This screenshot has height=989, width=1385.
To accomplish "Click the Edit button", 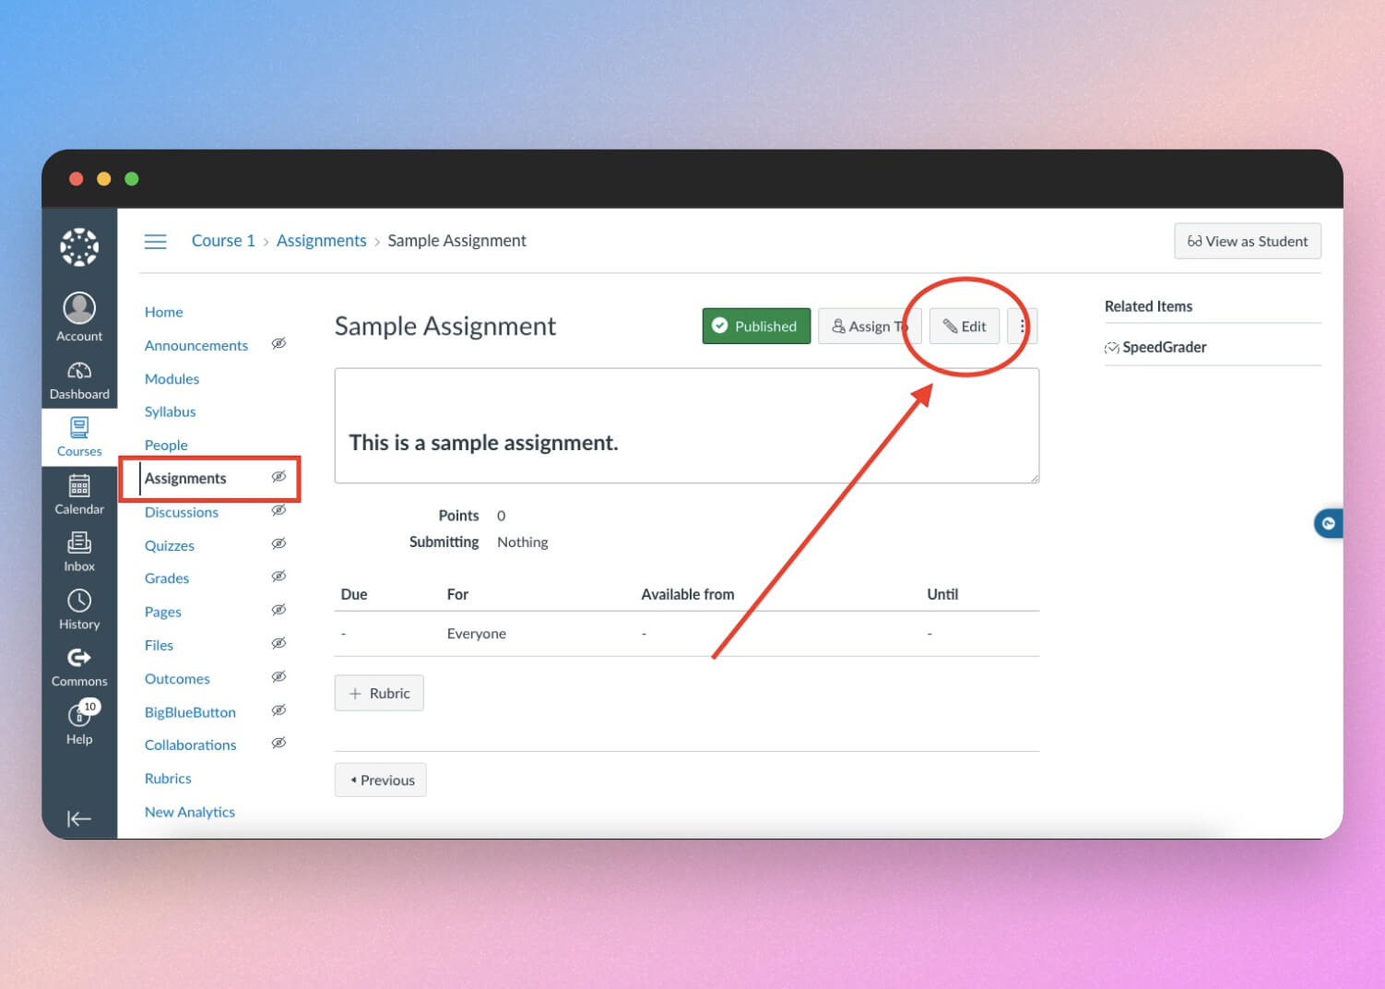I will pyautogui.click(x=965, y=326).
